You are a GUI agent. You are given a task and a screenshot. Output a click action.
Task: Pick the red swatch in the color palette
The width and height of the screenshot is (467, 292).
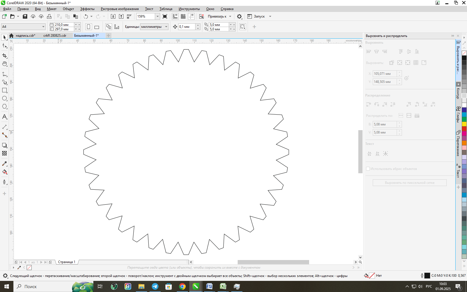pos(464,129)
